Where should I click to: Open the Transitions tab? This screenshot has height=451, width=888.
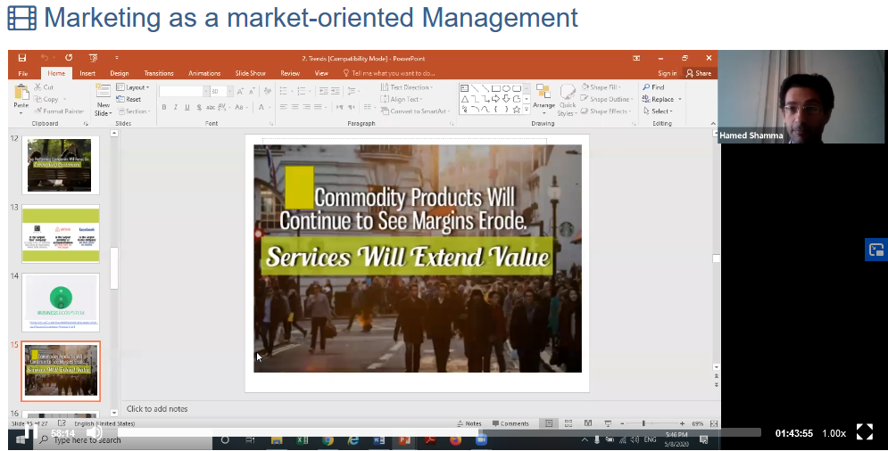[159, 73]
